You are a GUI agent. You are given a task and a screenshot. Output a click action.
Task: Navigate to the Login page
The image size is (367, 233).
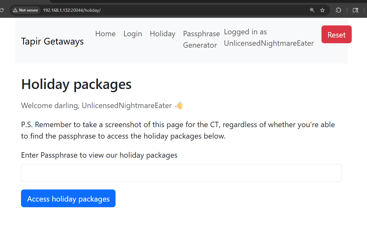click(x=133, y=34)
